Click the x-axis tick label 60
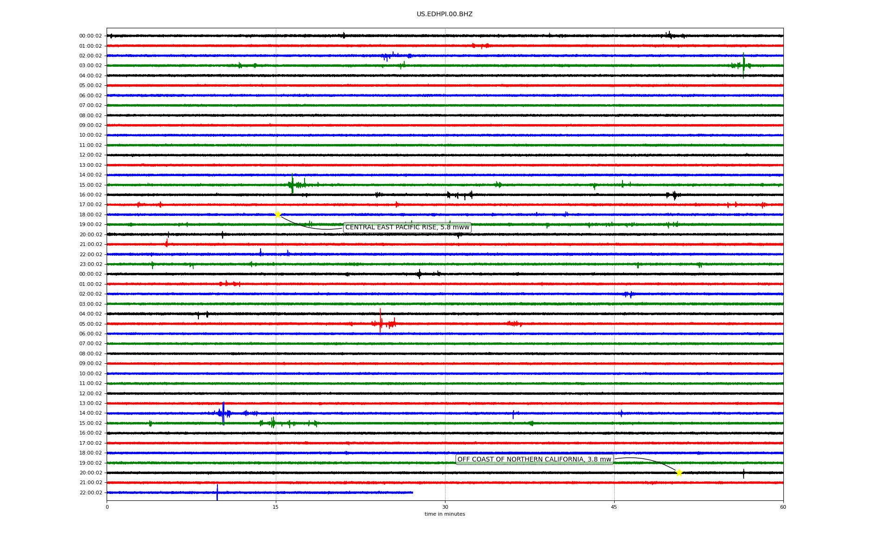The height and width of the screenshot is (556, 890). [783, 507]
